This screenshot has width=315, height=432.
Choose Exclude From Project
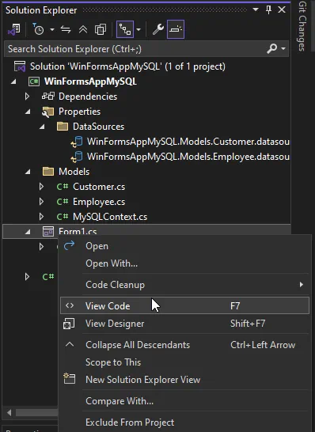184,422
